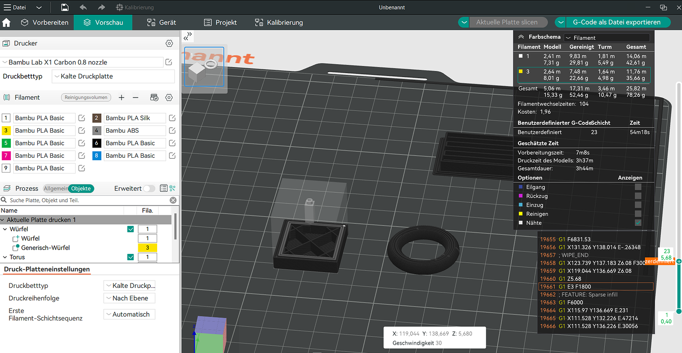
Task: Open Reinigungsvolumen settings
Action: tap(86, 98)
